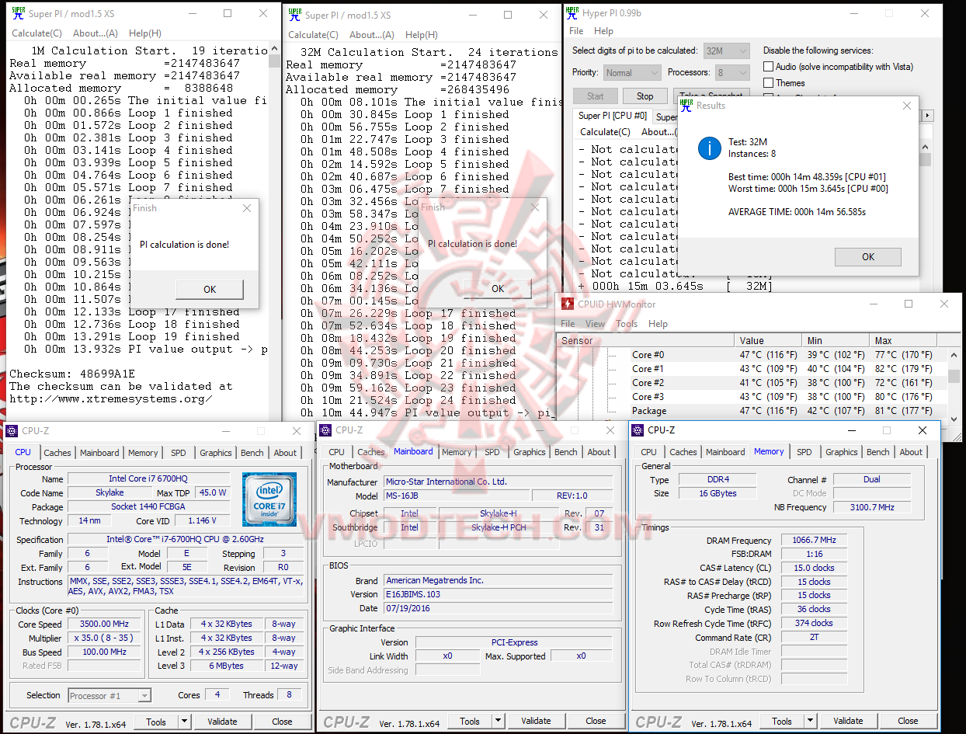The image size is (966, 734).
Task: Click Close in the Mainboard CPU-Z window
Action: pos(596,722)
